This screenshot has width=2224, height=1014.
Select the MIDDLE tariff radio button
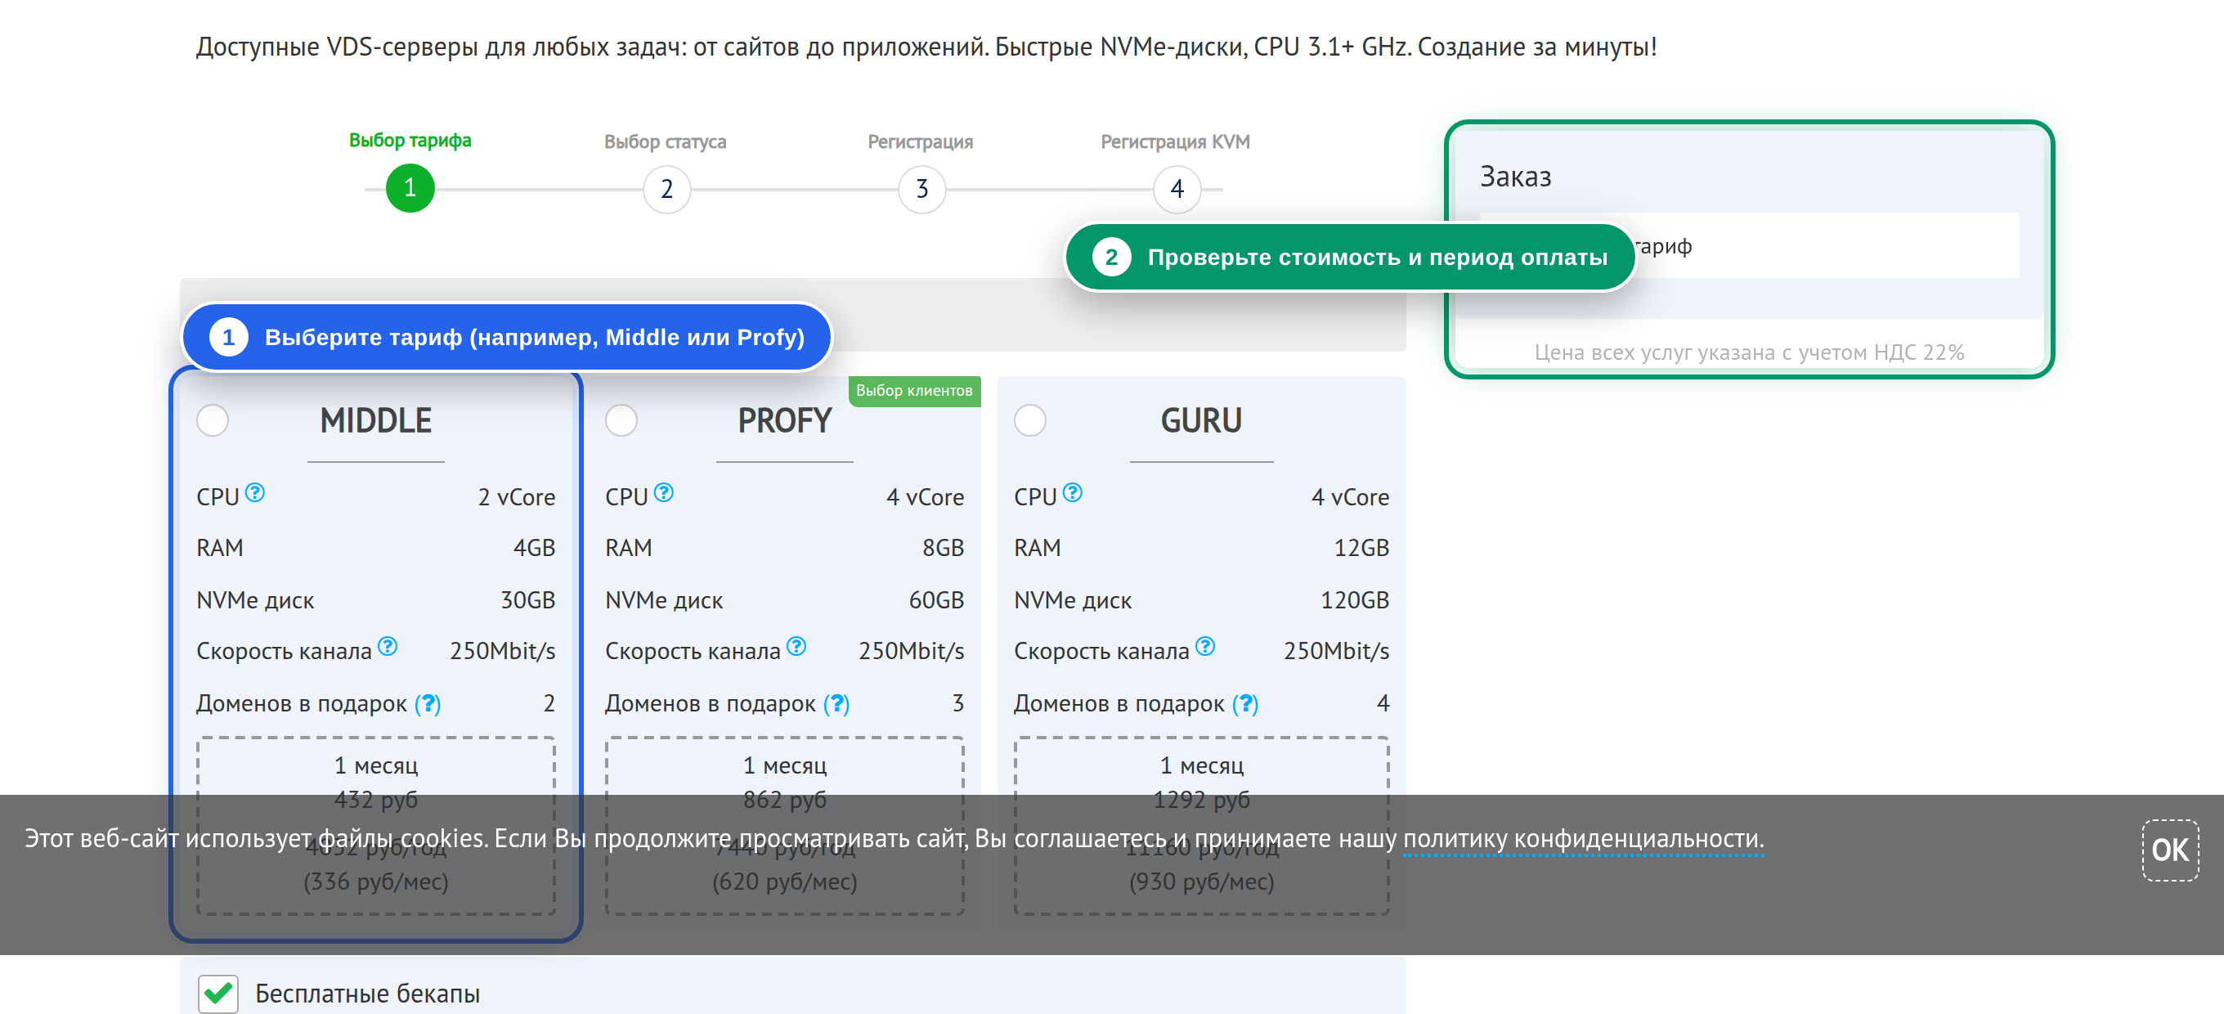pos(213,420)
